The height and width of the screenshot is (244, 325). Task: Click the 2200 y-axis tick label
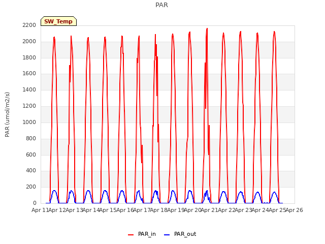tap(29, 25)
